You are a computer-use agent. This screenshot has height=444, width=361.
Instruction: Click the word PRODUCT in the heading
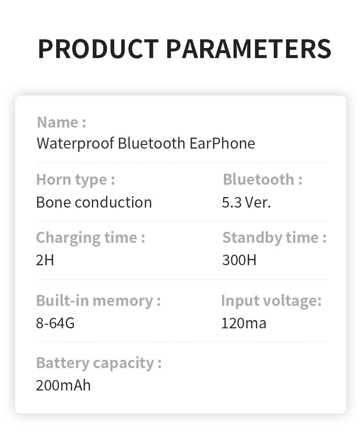(x=98, y=49)
